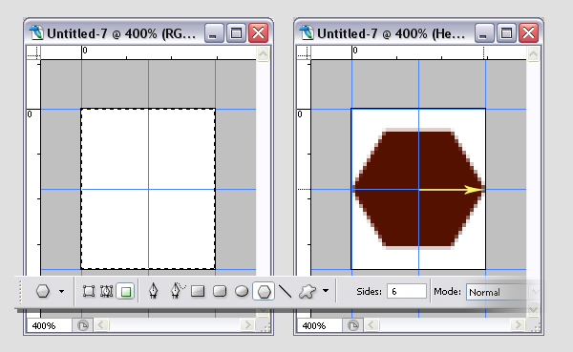573x352 pixels.
Task: Click left scroll arrow in left window
Action: point(101,325)
